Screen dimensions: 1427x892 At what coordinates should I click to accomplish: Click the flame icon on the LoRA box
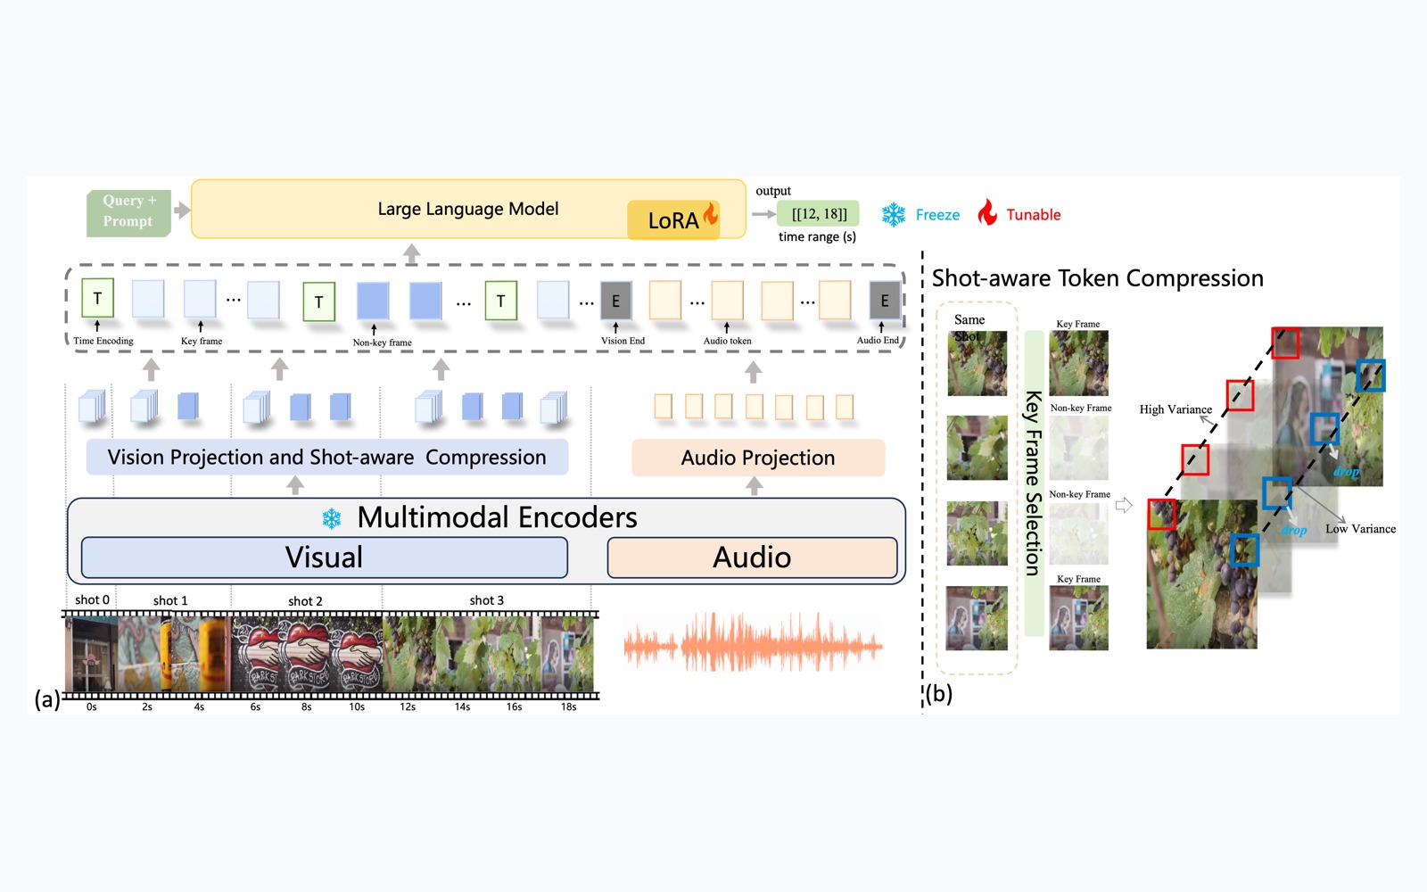pyautogui.click(x=711, y=213)
